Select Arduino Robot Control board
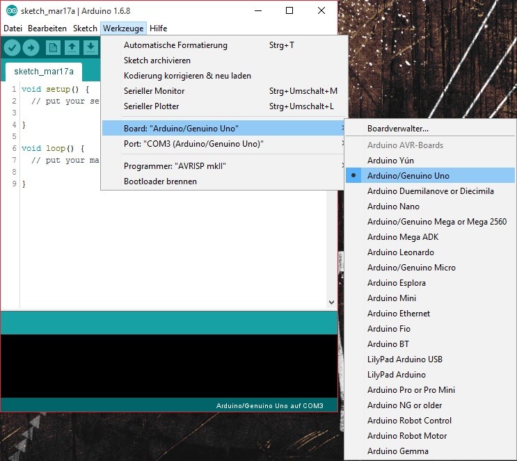Image resolution: width=517 pixels, height=461 pixels. click(x=430, y=421)
